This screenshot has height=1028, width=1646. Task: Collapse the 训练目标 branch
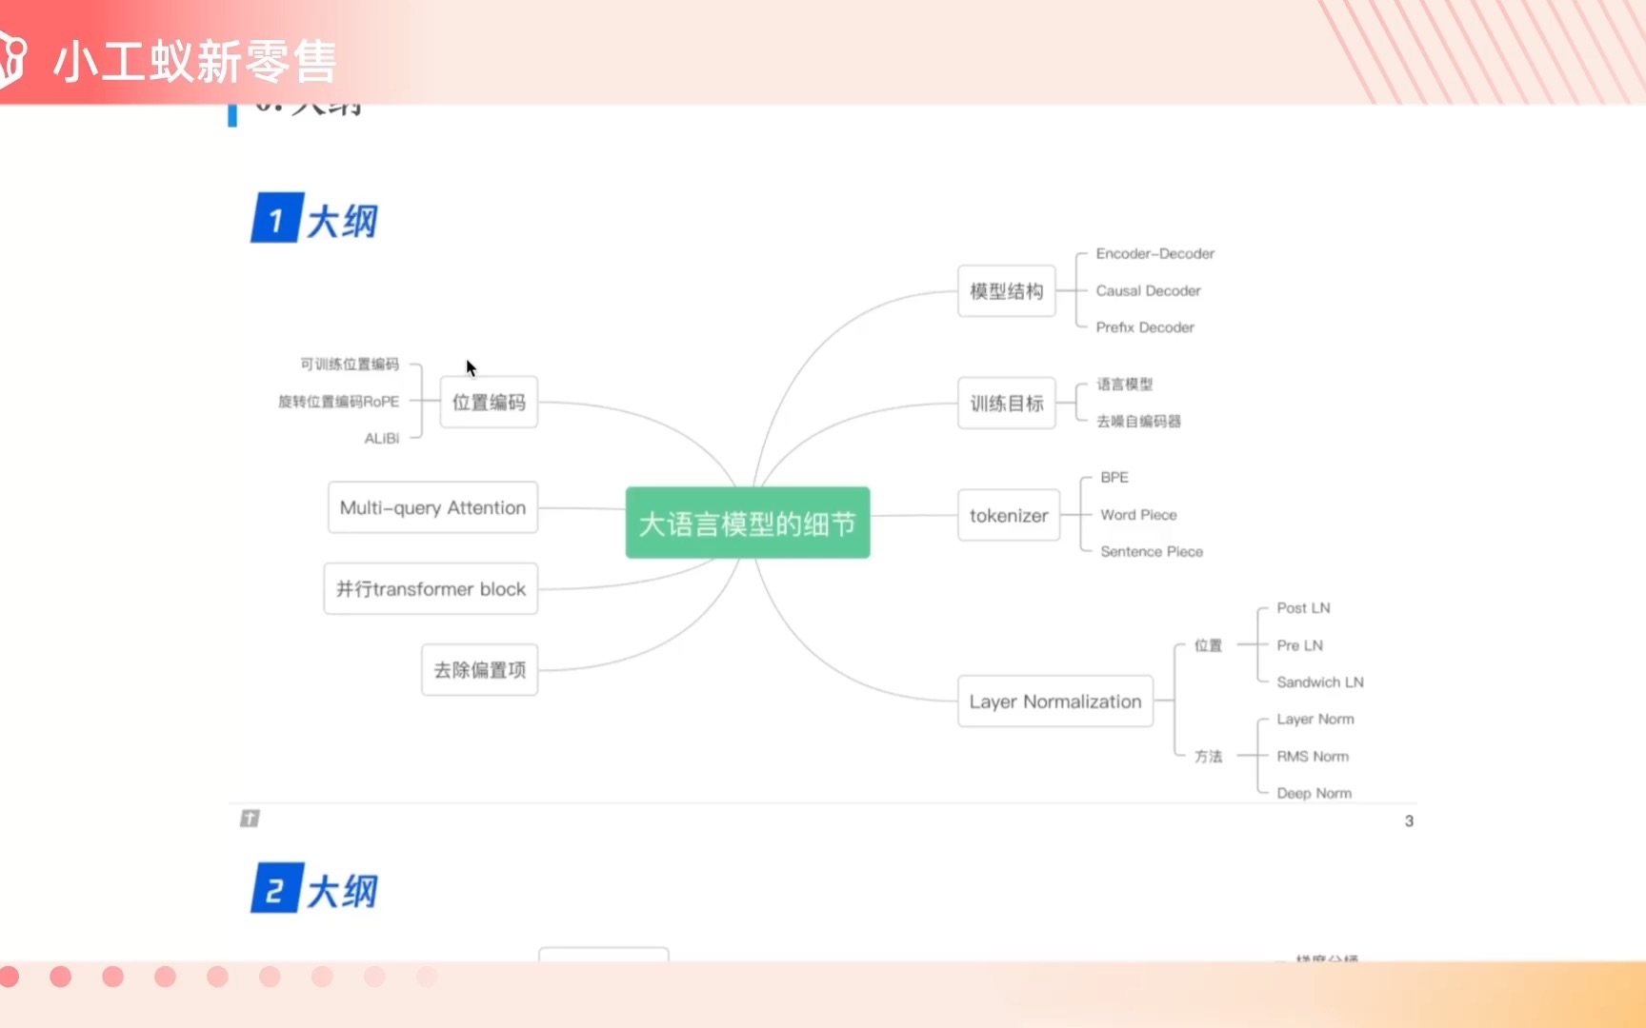[1006, 402]
